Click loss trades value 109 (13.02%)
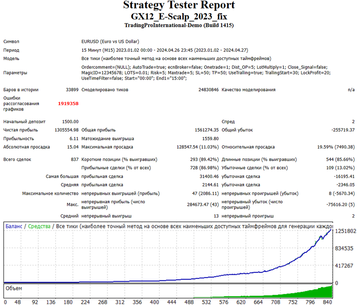Image resolution: width=357 pixels, height=308 pixels. (340, 168)
